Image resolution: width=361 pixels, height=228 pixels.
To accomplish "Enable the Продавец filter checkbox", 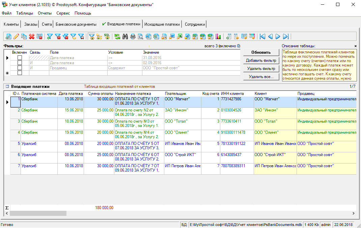I will pos(20,68).
